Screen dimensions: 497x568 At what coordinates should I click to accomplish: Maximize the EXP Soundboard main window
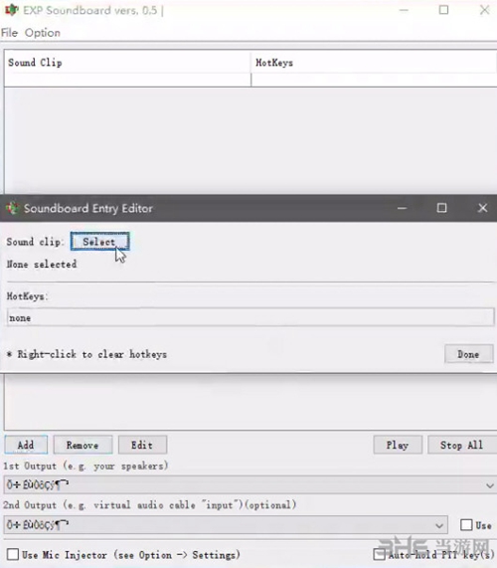pyautogui.click(x=443, y=10)
